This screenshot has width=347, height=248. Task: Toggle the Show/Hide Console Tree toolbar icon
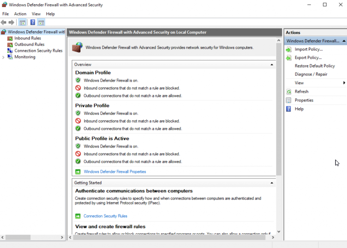(x=22, y=22)
